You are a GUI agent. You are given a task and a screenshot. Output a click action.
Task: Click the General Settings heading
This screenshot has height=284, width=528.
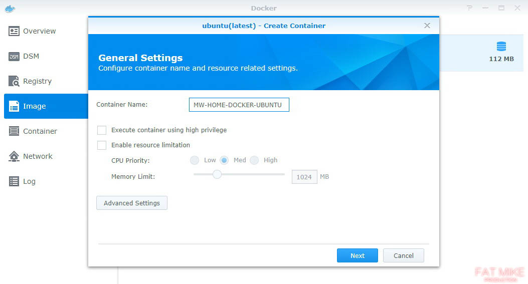(140, 58)
